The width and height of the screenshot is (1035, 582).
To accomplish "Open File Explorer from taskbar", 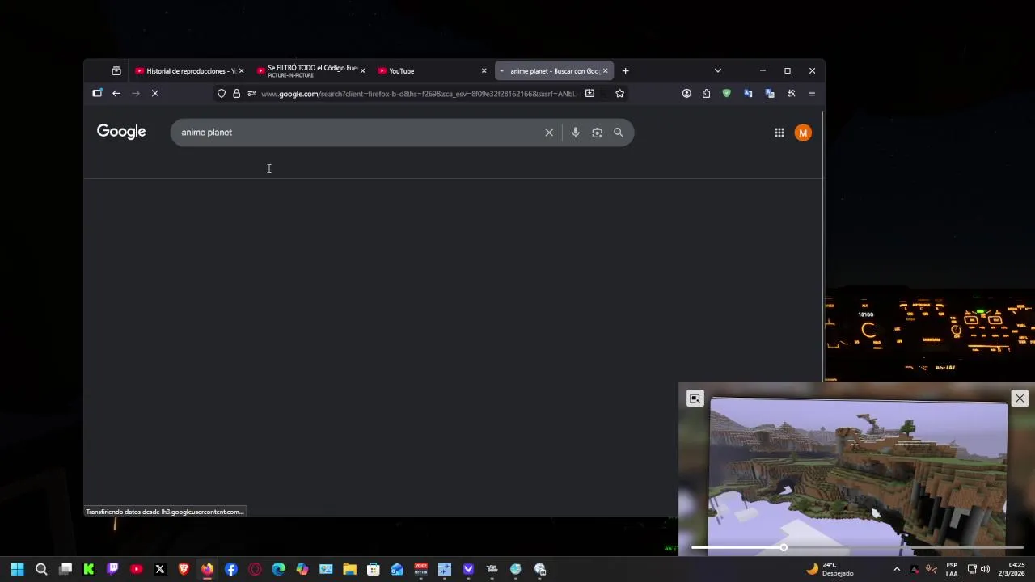I will click(349, 569).
